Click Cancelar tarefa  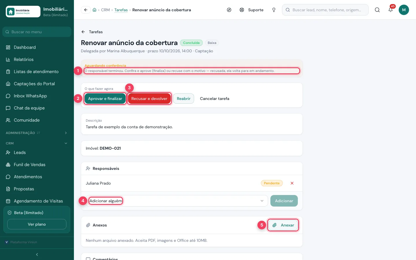[215, 99]
